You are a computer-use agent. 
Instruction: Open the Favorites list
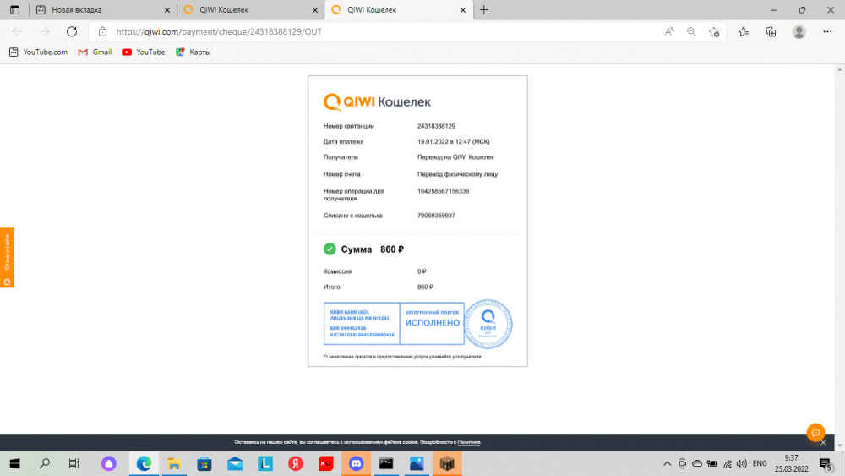(x=744, y=32)
